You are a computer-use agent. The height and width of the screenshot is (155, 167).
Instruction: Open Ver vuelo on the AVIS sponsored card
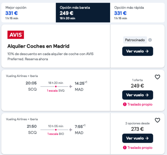click(x=138, y=51)
